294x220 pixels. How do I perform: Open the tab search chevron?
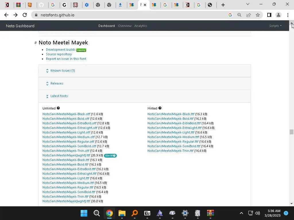click(248, 4)
